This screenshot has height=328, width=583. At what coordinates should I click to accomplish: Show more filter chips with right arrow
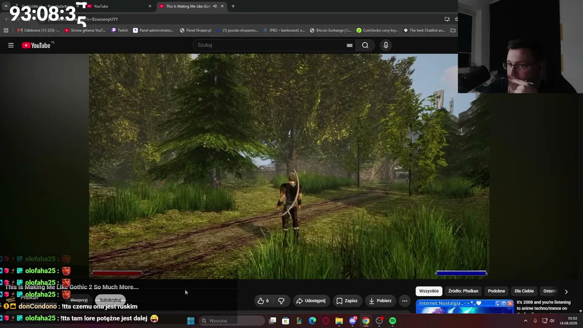coord(566,292)
